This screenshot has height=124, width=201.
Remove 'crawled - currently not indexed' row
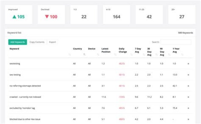click(188, 97)
